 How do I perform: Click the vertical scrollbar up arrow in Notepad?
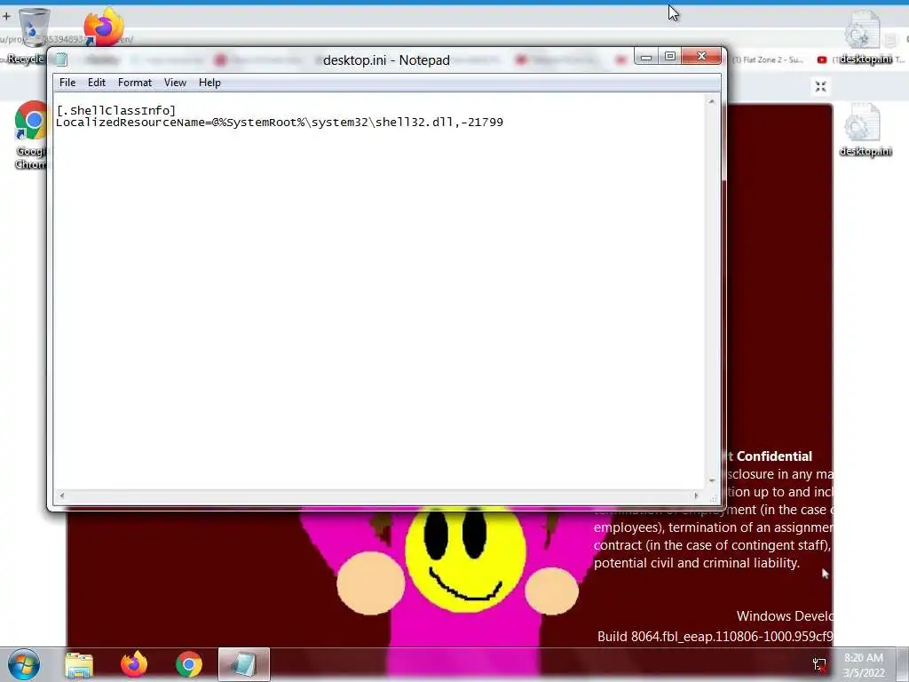click(712, 101)
